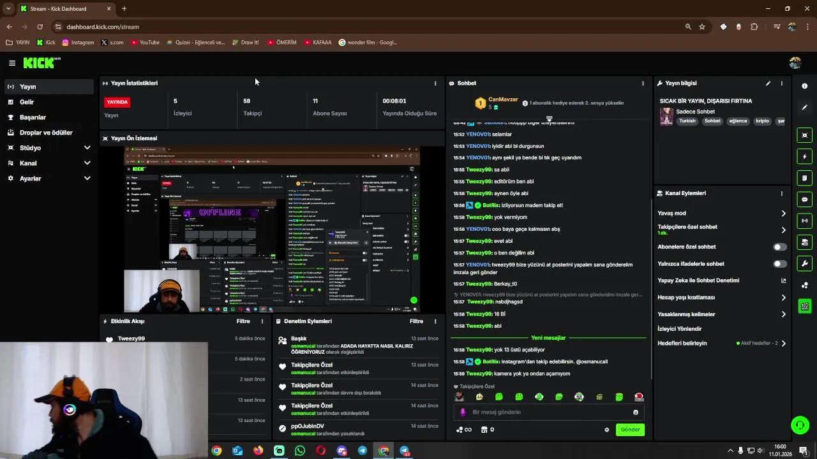The height and width of the screenshot is (459, 817).
Task: Open the Kick hamburger menu
Action: (12, 63)
